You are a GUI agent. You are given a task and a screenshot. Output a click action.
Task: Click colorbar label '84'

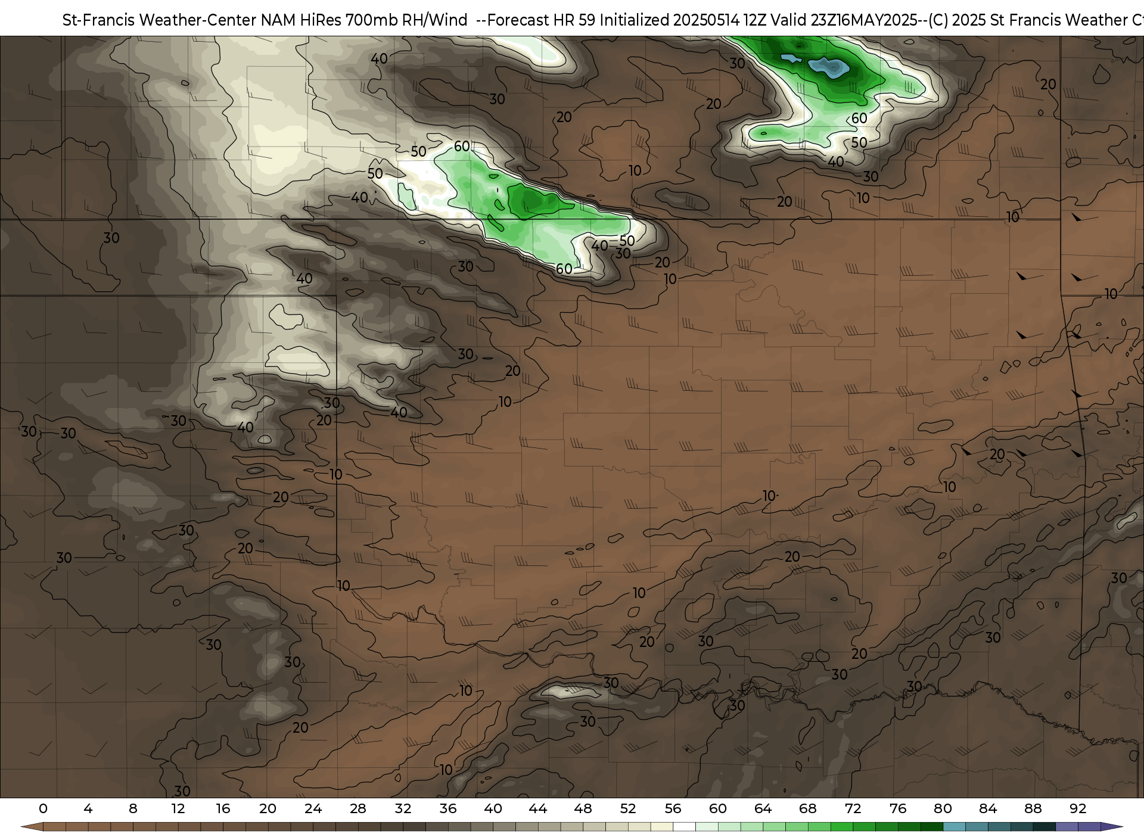(988, 809)
